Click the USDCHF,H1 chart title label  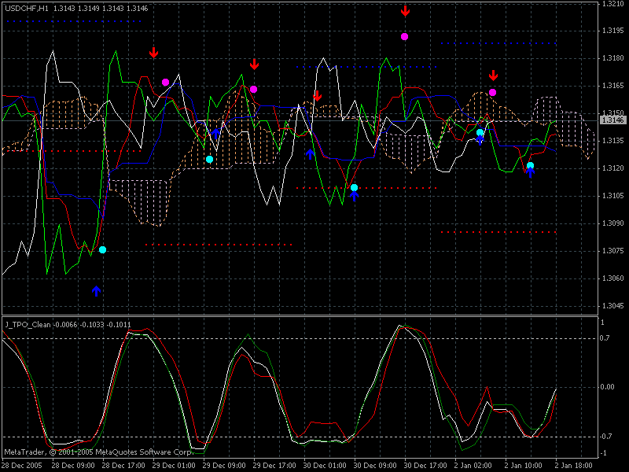27,9
